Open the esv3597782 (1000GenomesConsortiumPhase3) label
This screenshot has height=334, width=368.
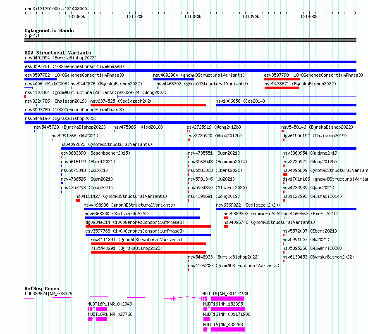pos(74,75)
